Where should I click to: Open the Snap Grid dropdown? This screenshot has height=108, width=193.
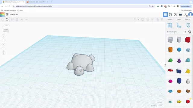point(161,106)
